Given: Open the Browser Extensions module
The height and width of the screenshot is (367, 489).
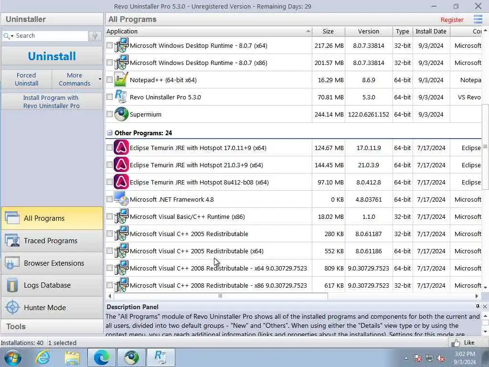Looking at the screenshot, I should click(x=52, y=263).
